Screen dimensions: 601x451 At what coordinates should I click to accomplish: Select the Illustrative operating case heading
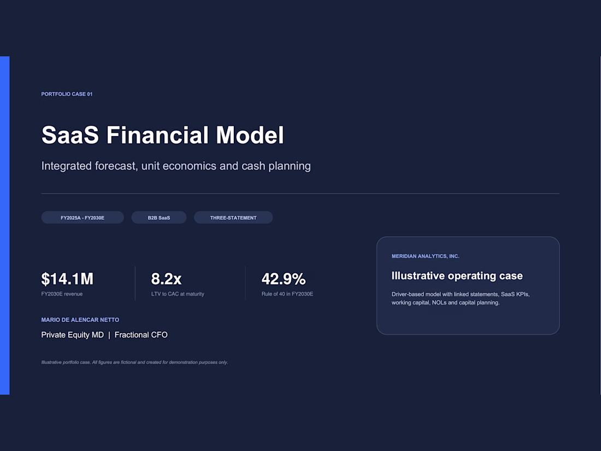click(x=457, y=276)
